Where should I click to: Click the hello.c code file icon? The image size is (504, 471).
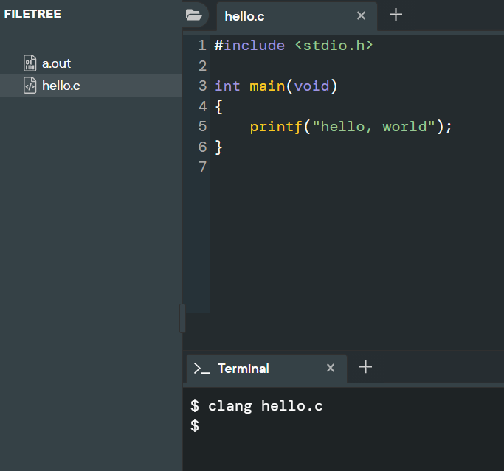30,86
